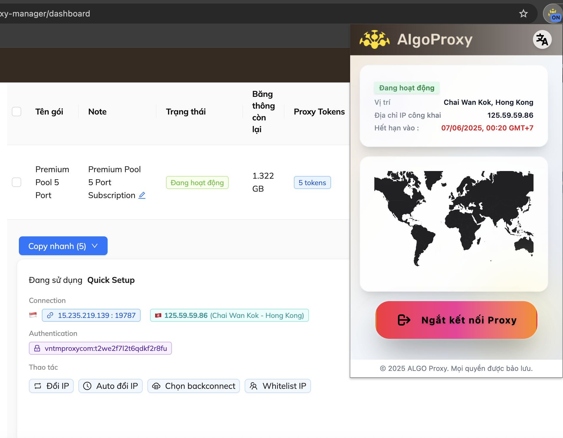Click the bookmark star icon in address bar

pos(523,14)
